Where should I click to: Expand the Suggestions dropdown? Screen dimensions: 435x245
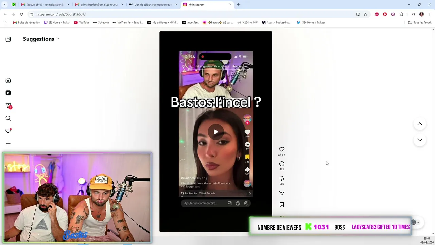[x=41, y=39]
